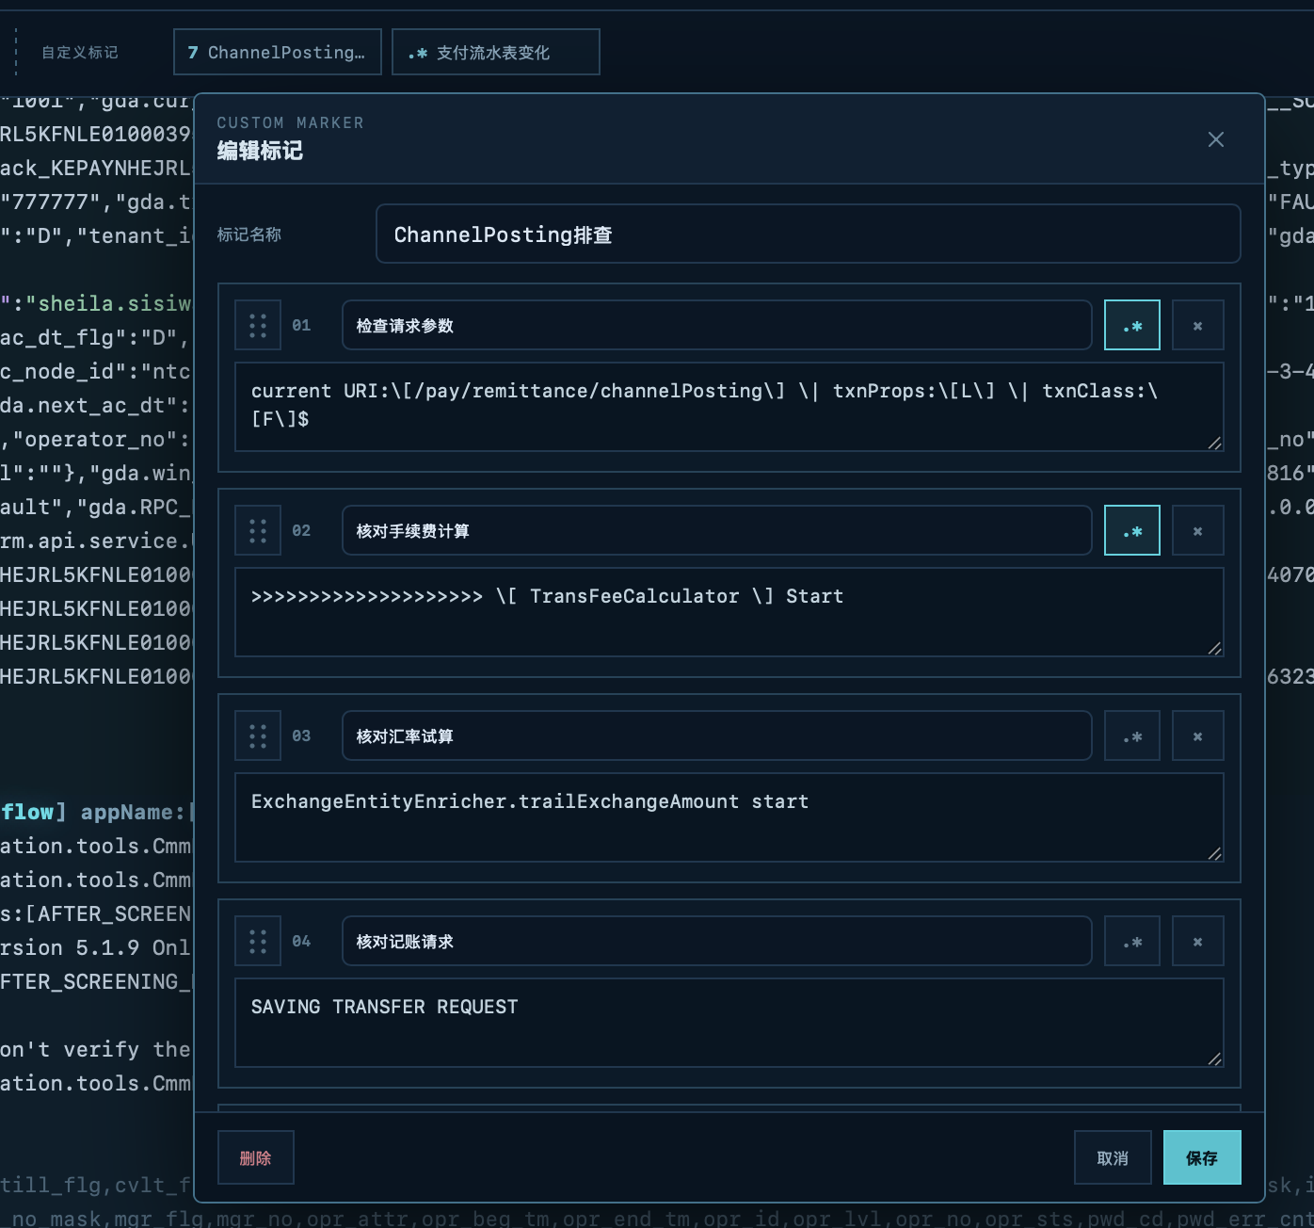Remove the 核对汇率试算 rule
Viewport: 1314px width, 1228px height.
tap(1198, 736)
